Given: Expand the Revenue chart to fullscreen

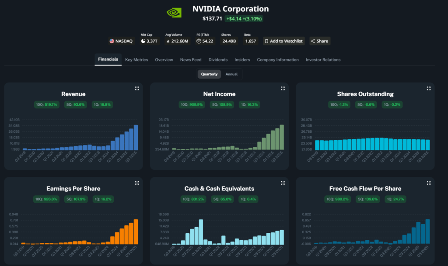Looking at the screenshot, I should coord(137,88).
